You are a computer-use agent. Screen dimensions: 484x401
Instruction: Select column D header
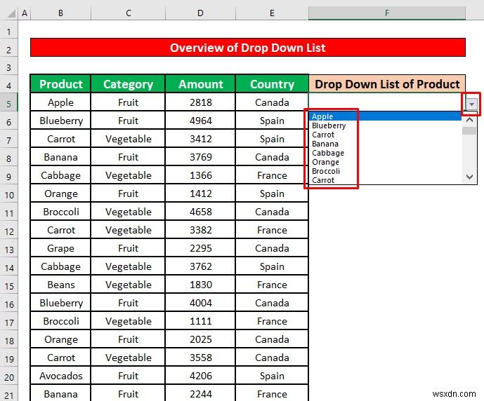tap(200, 13)
